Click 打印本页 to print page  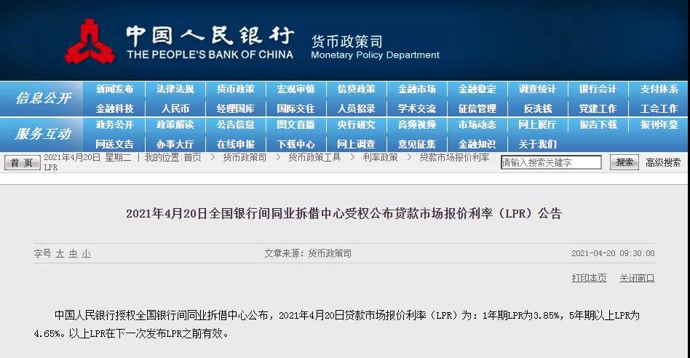click(589, 278)
